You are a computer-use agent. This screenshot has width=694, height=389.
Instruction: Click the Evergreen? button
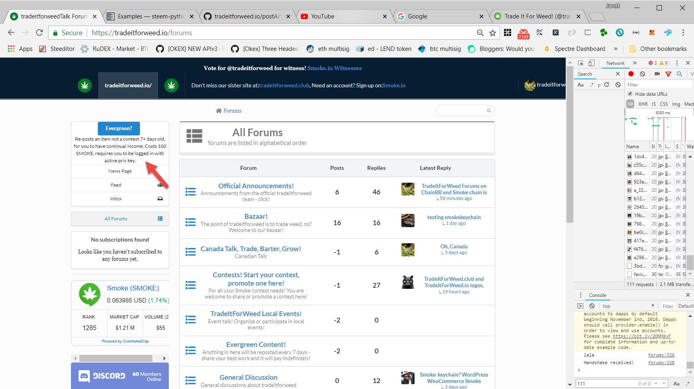(x=119, y=128)
